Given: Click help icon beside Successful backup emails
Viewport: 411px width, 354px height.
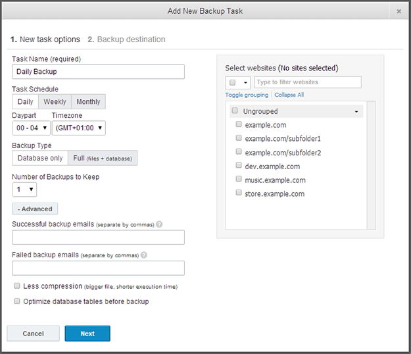Looking at the screenshot, I should [159, 224].
